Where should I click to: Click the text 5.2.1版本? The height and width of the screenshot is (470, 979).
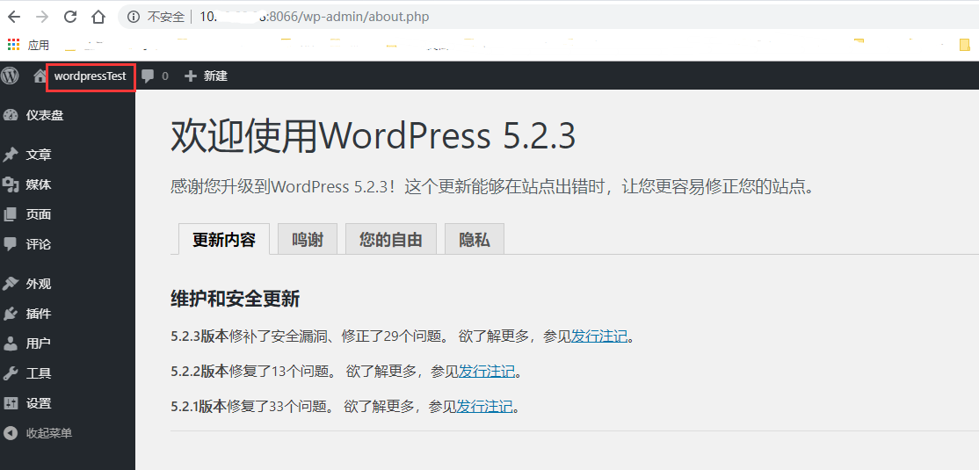coord(199,407)
